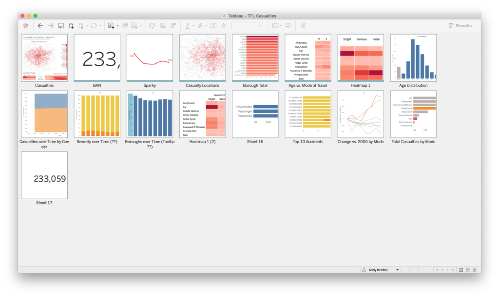This screenshot has width=499, height=297.
Task: Enter Presentation mode via the screen icon
Action: click(288, 26)
